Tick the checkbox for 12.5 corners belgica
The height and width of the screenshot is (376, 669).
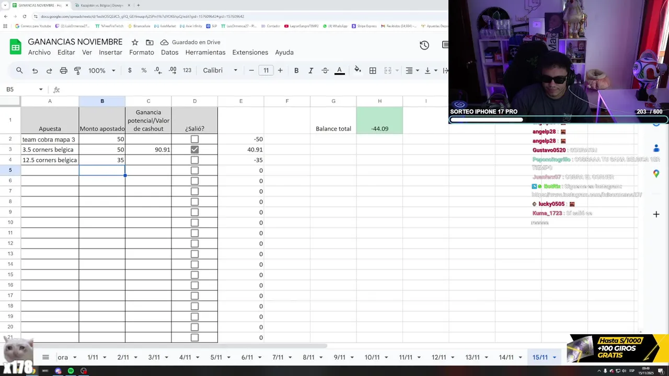pos(194,160)
